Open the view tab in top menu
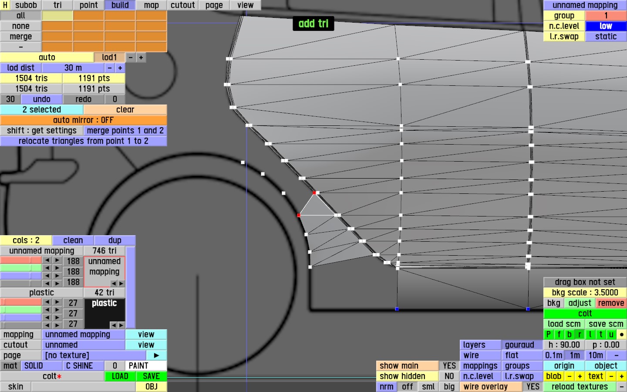627x392 pixels. click(x=246, y=5)
